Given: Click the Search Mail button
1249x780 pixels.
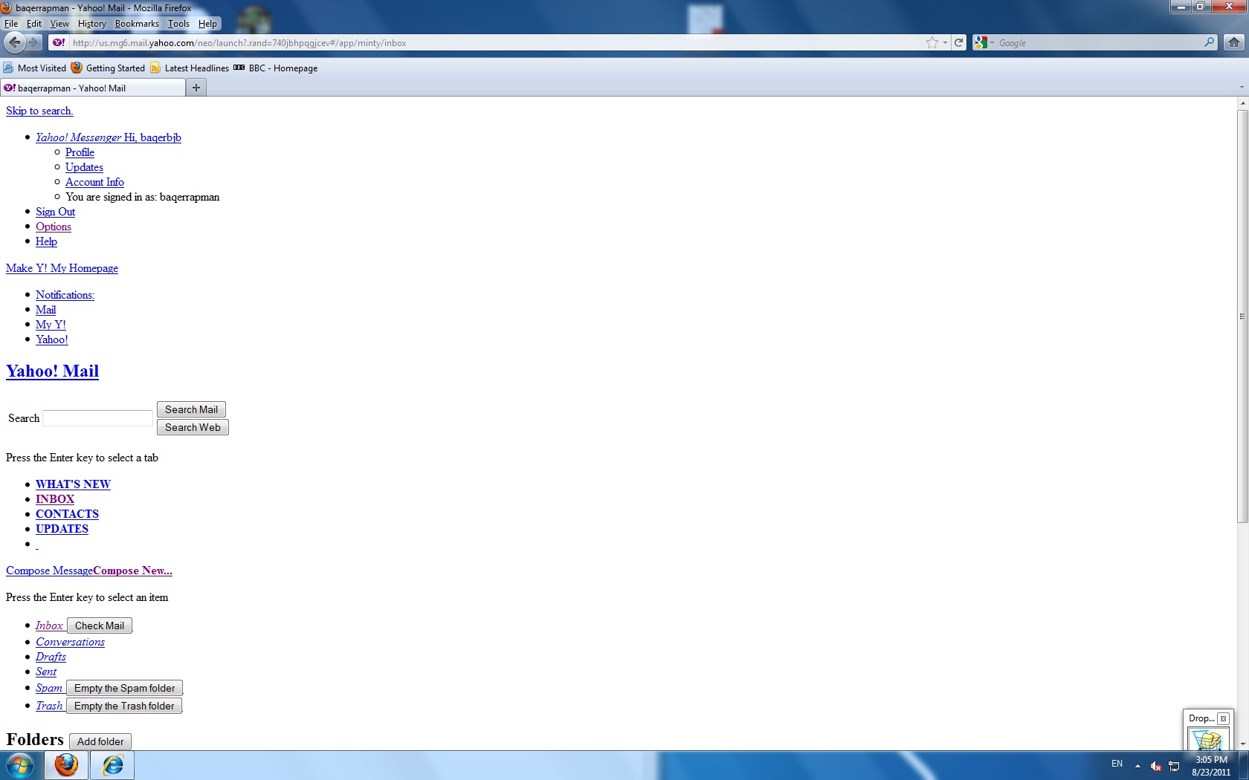Looking at the screenshot, I should point(191,409).
